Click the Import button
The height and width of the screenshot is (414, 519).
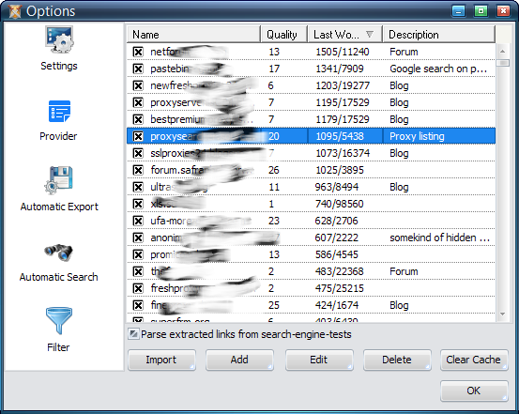point(161,360)
